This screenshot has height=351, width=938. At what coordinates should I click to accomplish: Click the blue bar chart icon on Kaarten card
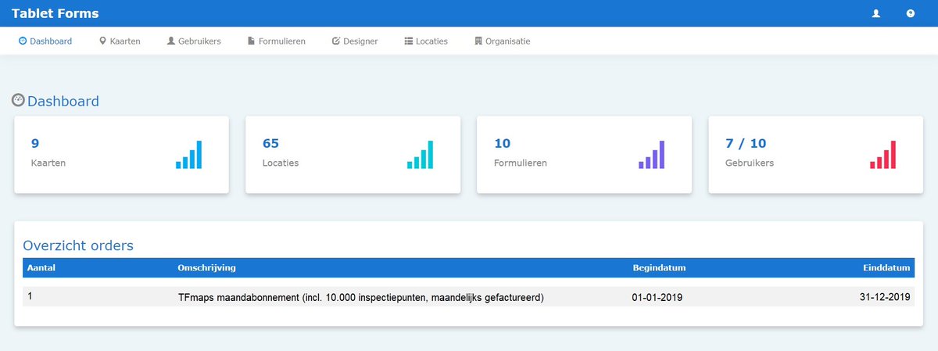pyautogui.click(x=189, y=155)
